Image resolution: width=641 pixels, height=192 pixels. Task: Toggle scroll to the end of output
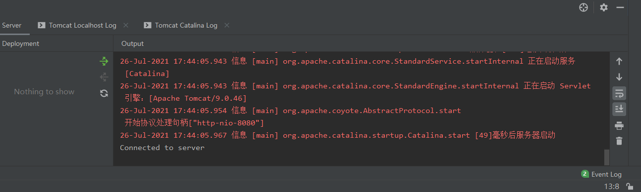tap(619, 109)
